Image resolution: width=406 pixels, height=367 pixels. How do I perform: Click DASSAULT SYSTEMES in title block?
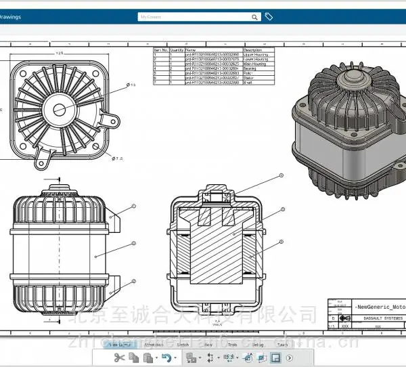point(383,318)
